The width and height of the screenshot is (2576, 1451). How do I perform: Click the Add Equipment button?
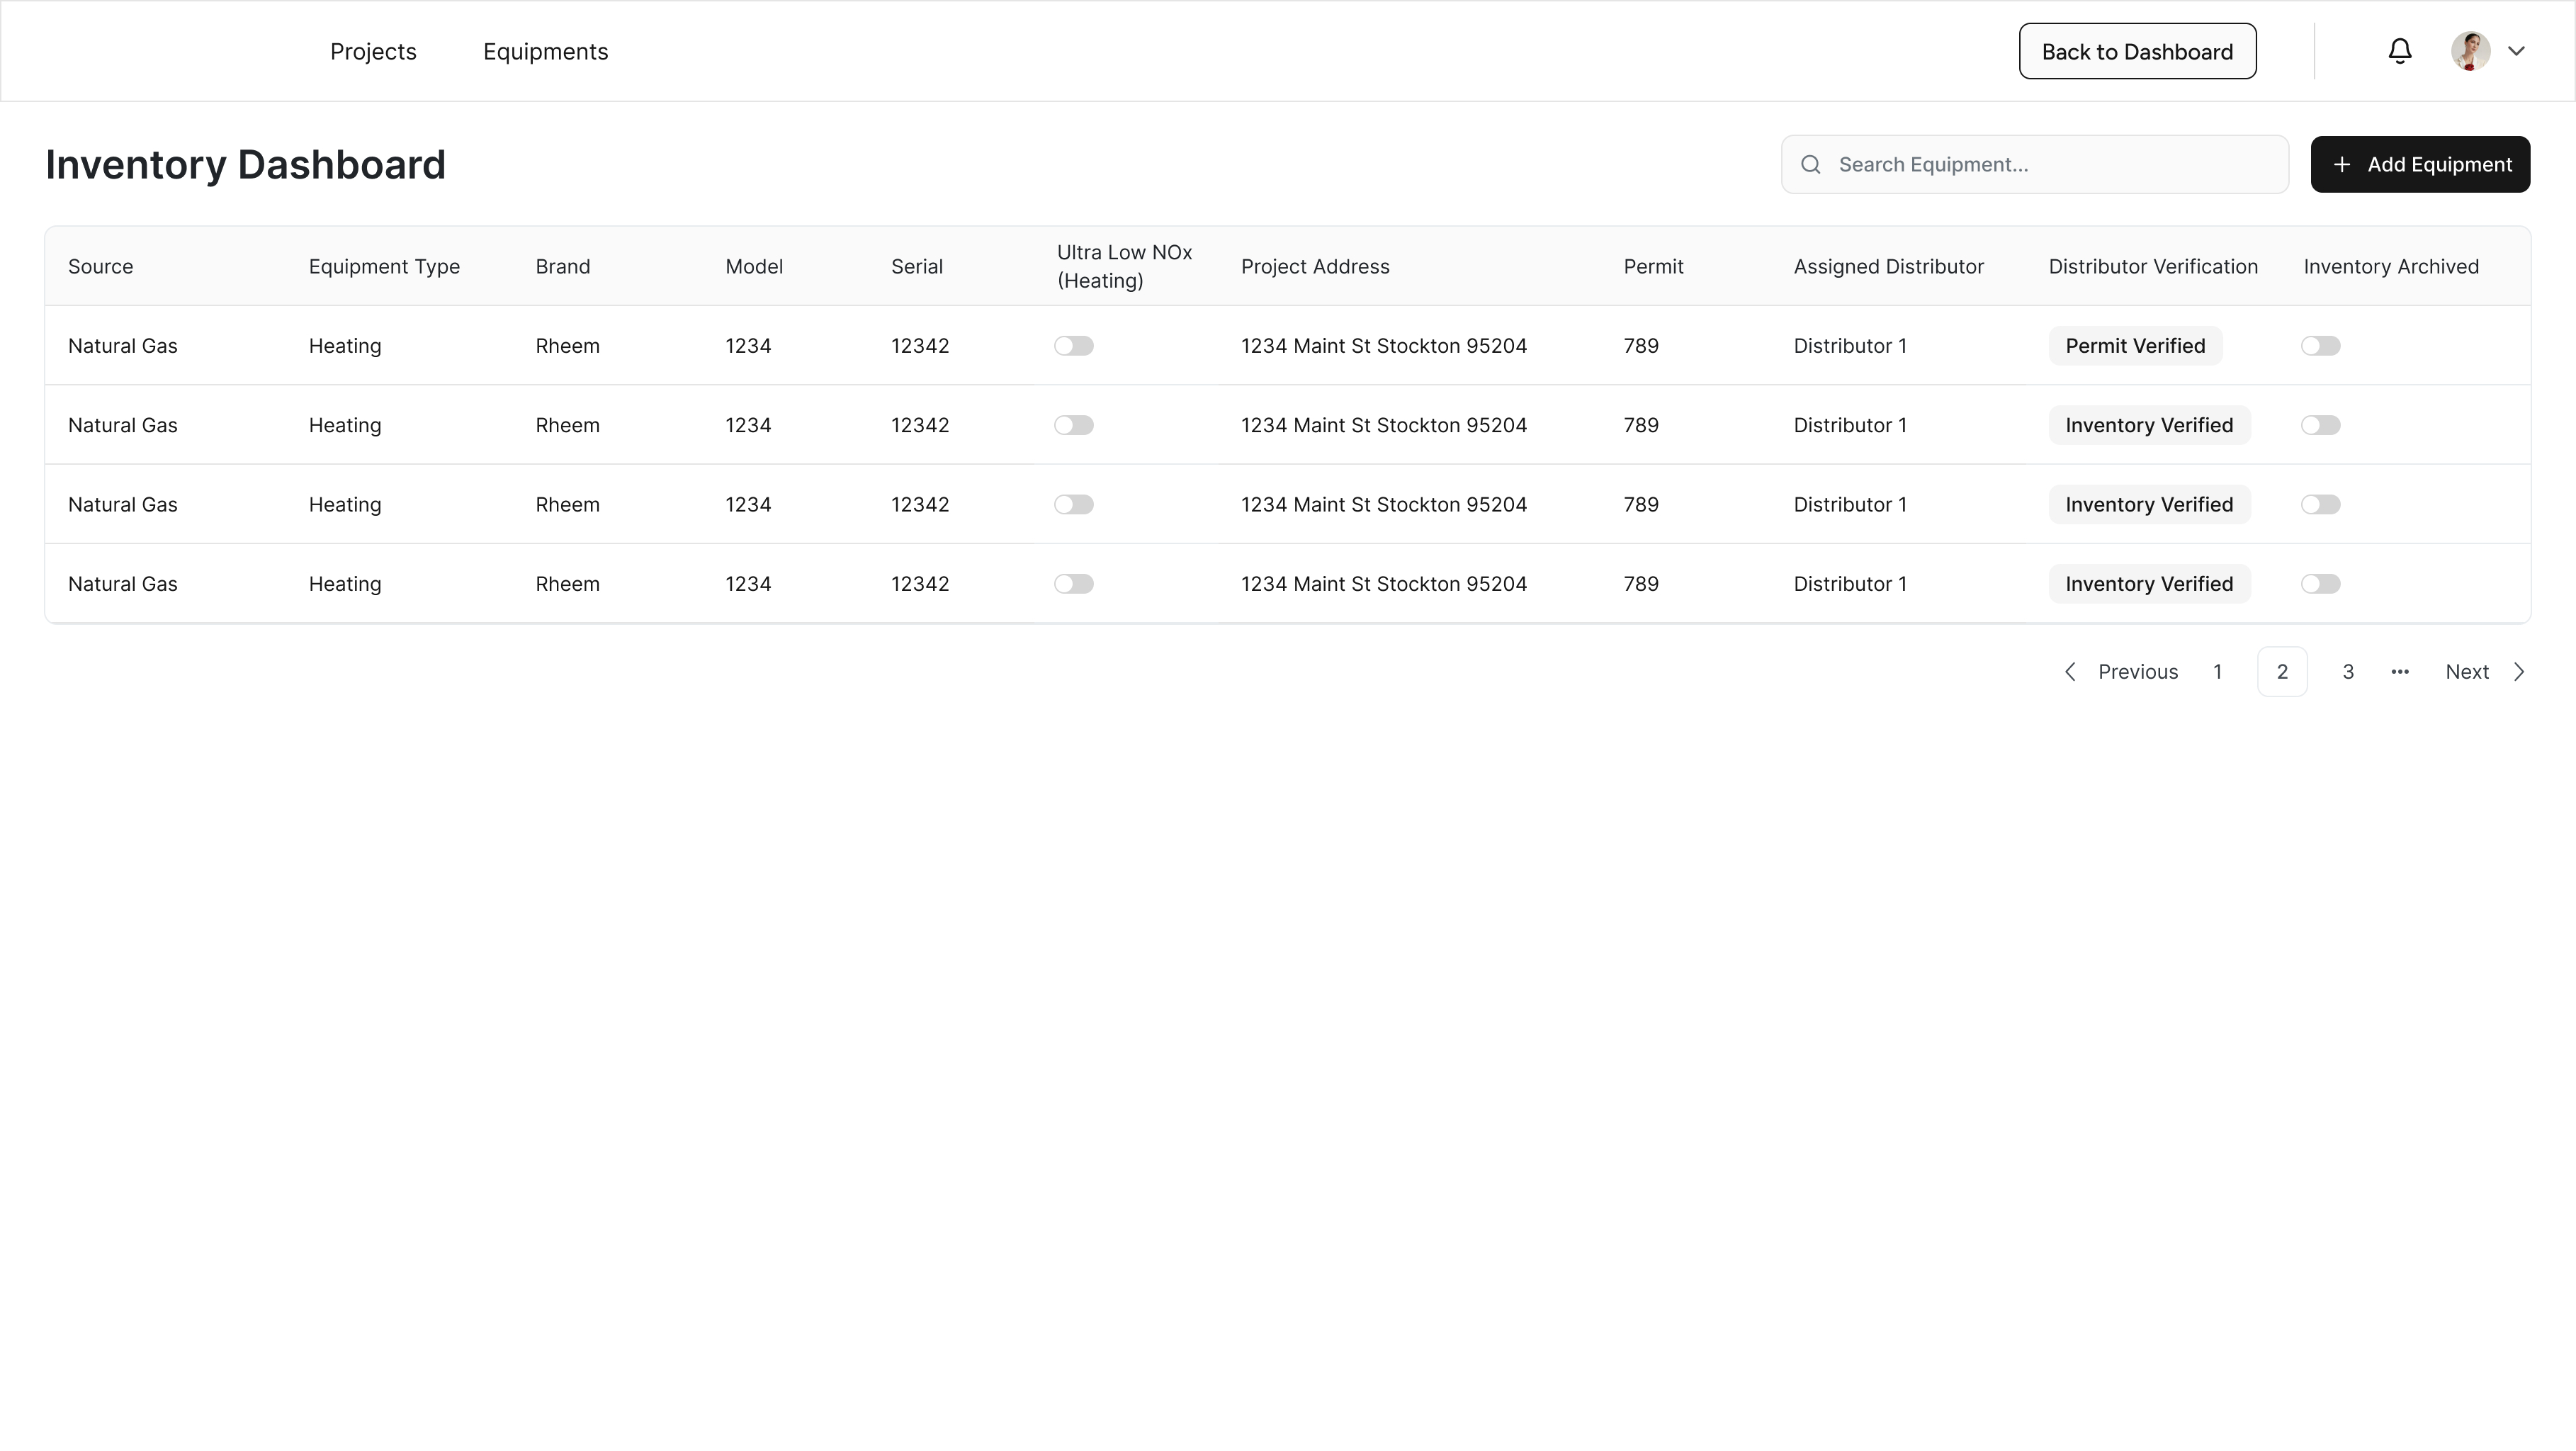[2420, 164]
